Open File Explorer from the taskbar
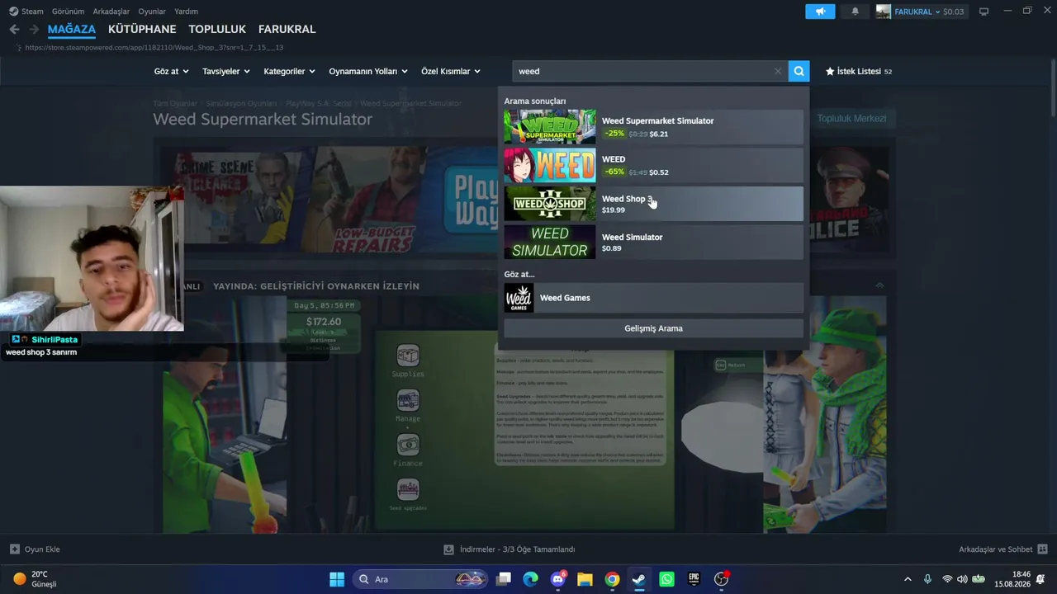The image size is (1057, 594). click(585, 579)
